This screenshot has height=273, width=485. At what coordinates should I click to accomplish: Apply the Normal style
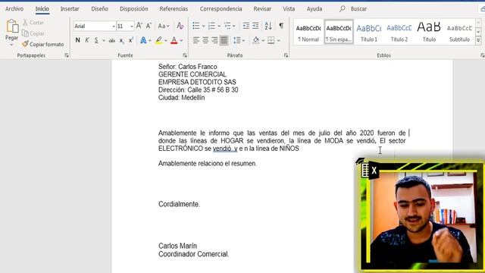pos(308,32)
